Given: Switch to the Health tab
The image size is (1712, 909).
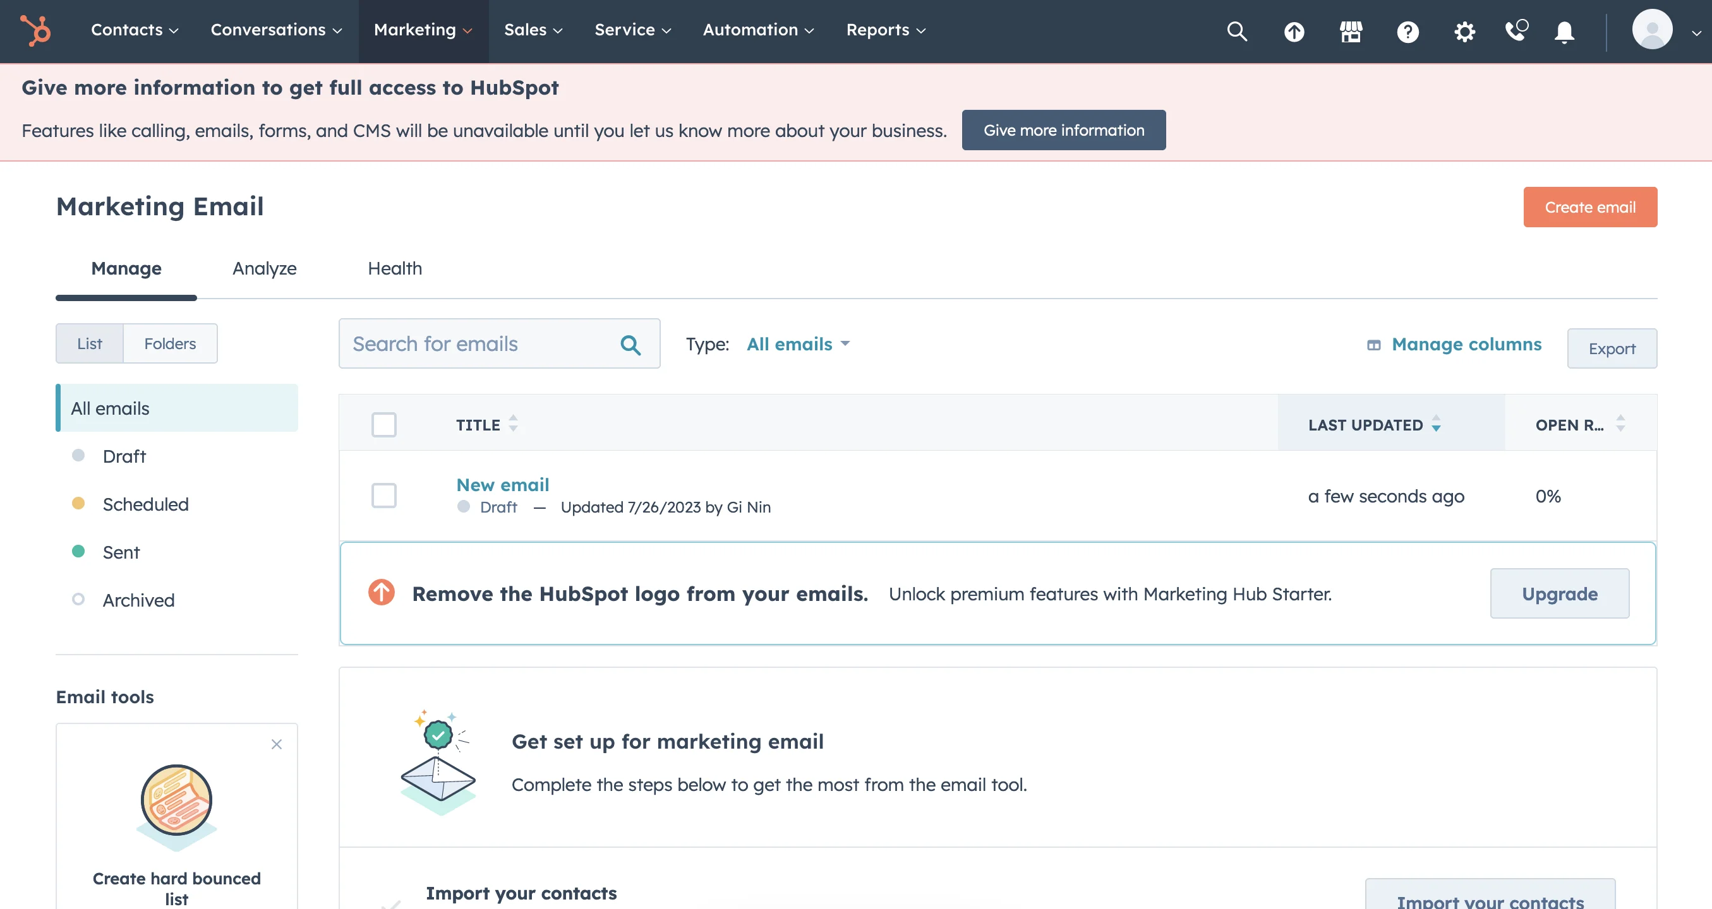Looking at the screenshot, I should 395,268.
